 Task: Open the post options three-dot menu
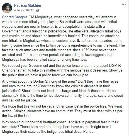click(124, 5)
